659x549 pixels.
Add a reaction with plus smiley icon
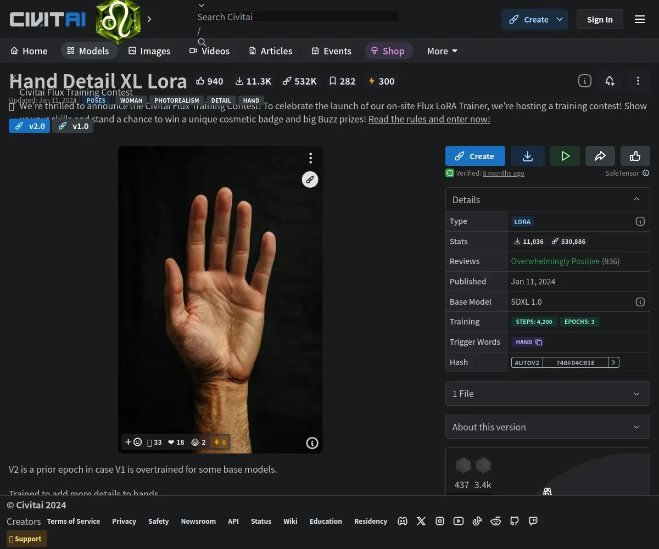point(133,442)
